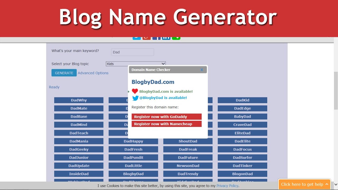Viewport: 338px width, 190px height.
Task: Register now with Namecheap
Action: coord(167,124)
